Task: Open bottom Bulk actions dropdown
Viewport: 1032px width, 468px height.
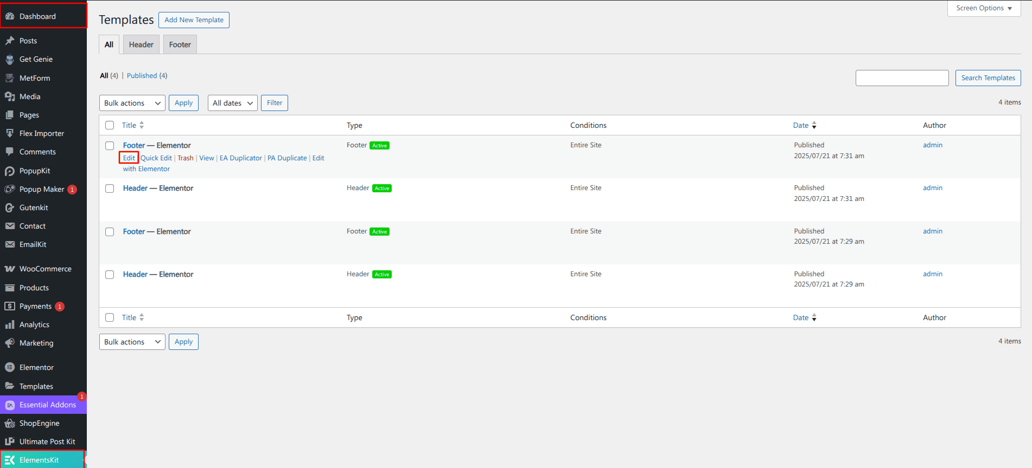Action: [x=132, y=342]
